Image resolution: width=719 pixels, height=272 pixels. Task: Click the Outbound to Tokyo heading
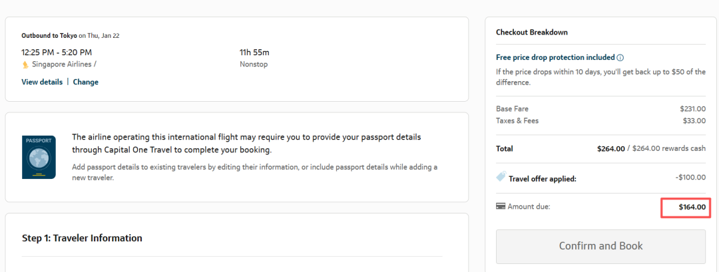point(49,35)
